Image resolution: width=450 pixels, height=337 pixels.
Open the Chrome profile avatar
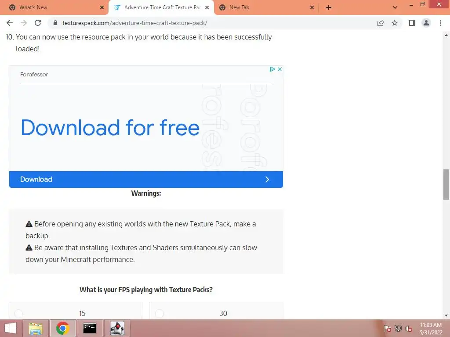click(x=426, y=23)
